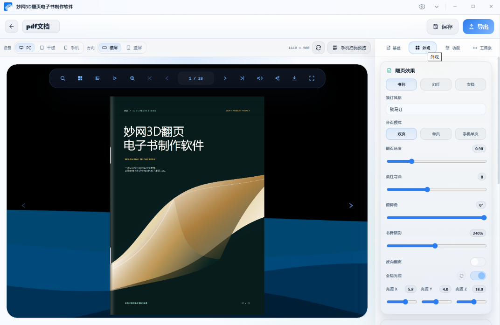Go back with the arrow button
Screen dimensions: 500x325
point(12,27)
